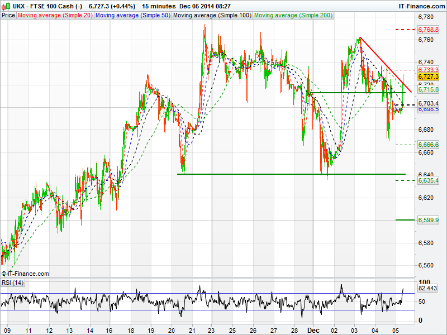Select Moving average (Simple 20) legend
This screenshot has height=335, width=447.
pos(55,16)
